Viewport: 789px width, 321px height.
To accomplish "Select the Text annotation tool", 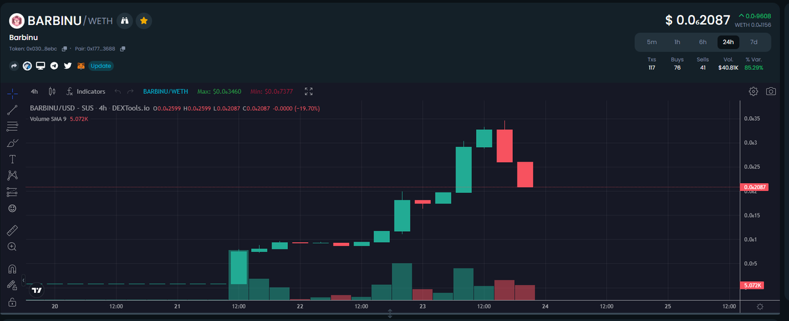I will [x=12, y=159].
